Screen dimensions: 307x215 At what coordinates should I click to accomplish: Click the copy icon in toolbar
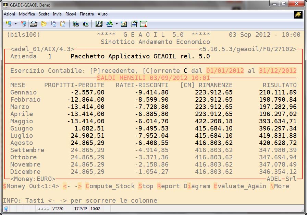(54, 24)
